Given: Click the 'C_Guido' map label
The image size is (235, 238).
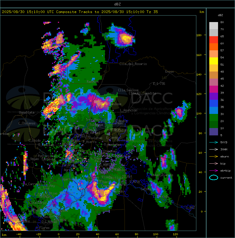Looking at the screenshot, I should [34, 140].
